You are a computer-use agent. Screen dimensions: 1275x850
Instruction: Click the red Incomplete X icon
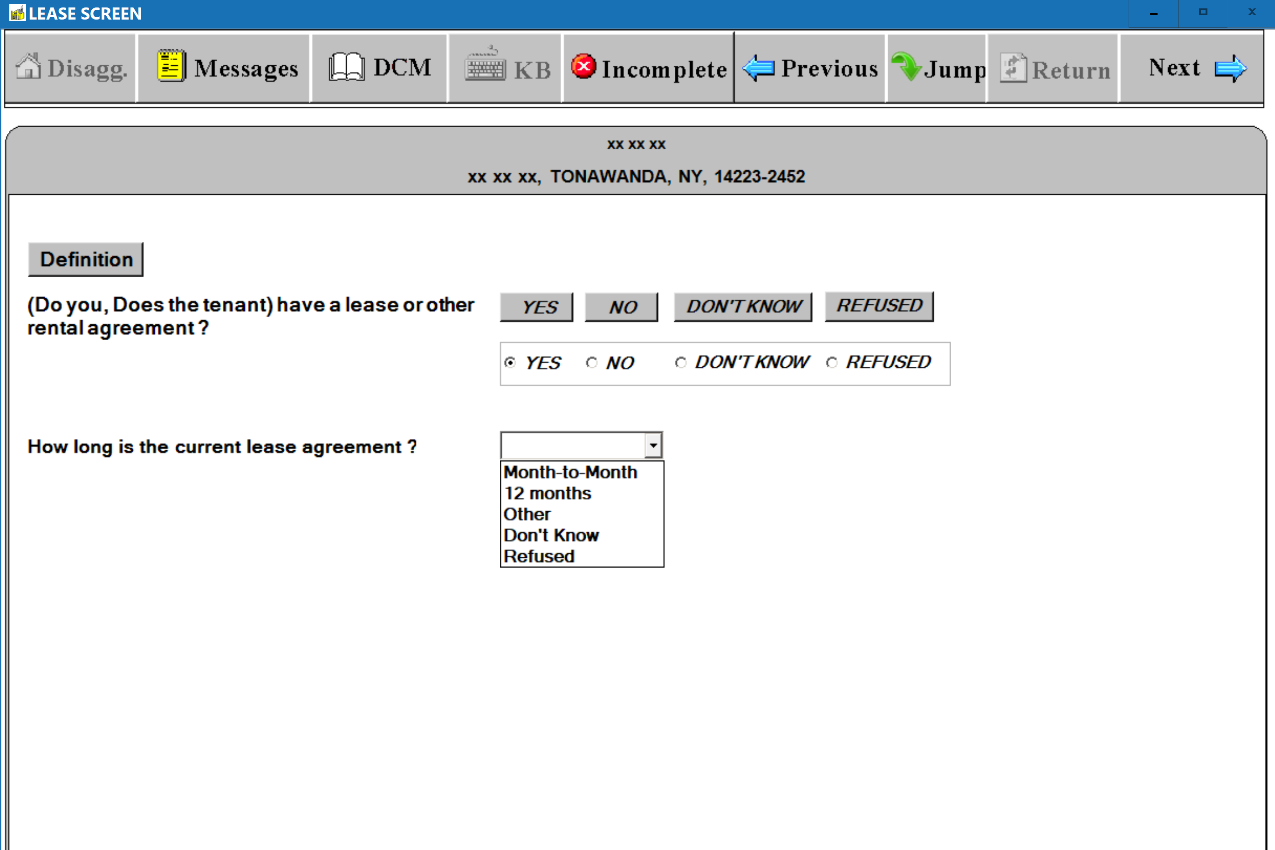point(583,67)
